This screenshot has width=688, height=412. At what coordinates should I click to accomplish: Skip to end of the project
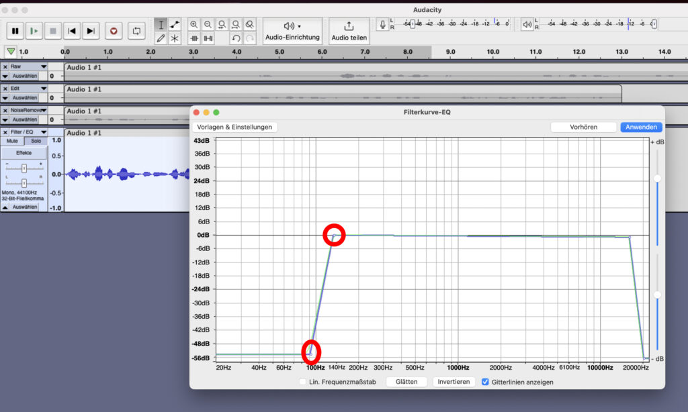pos(91,31)
